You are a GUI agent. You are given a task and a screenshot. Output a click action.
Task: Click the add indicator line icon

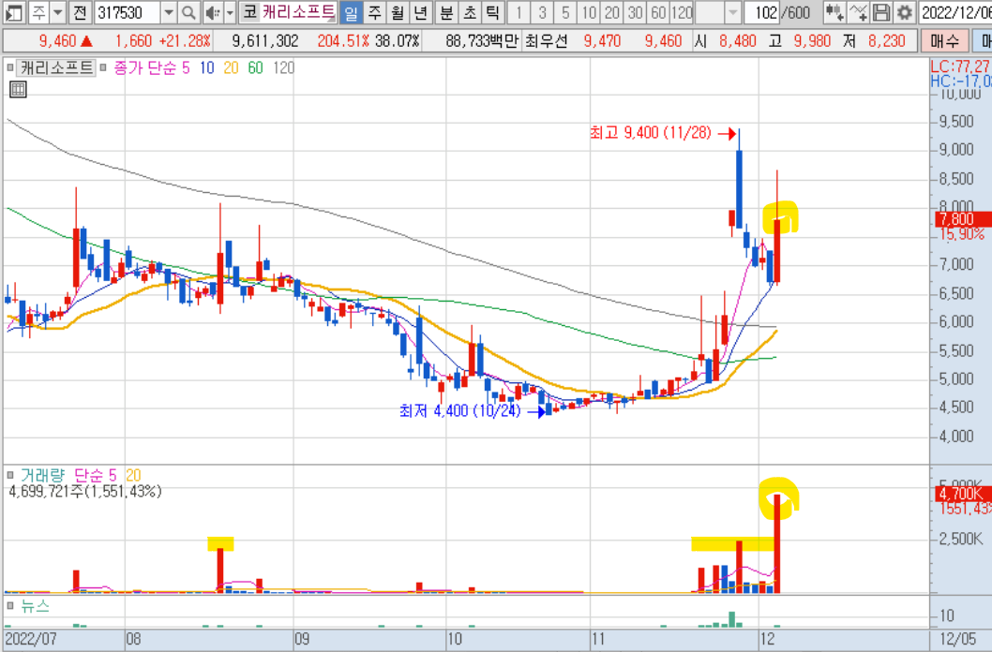(857, 12)
